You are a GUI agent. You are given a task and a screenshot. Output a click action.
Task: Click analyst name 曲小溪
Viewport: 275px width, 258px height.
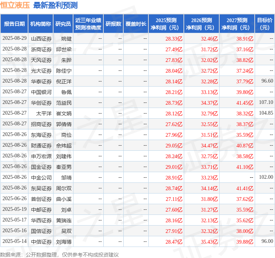click(x=64, y=199)
